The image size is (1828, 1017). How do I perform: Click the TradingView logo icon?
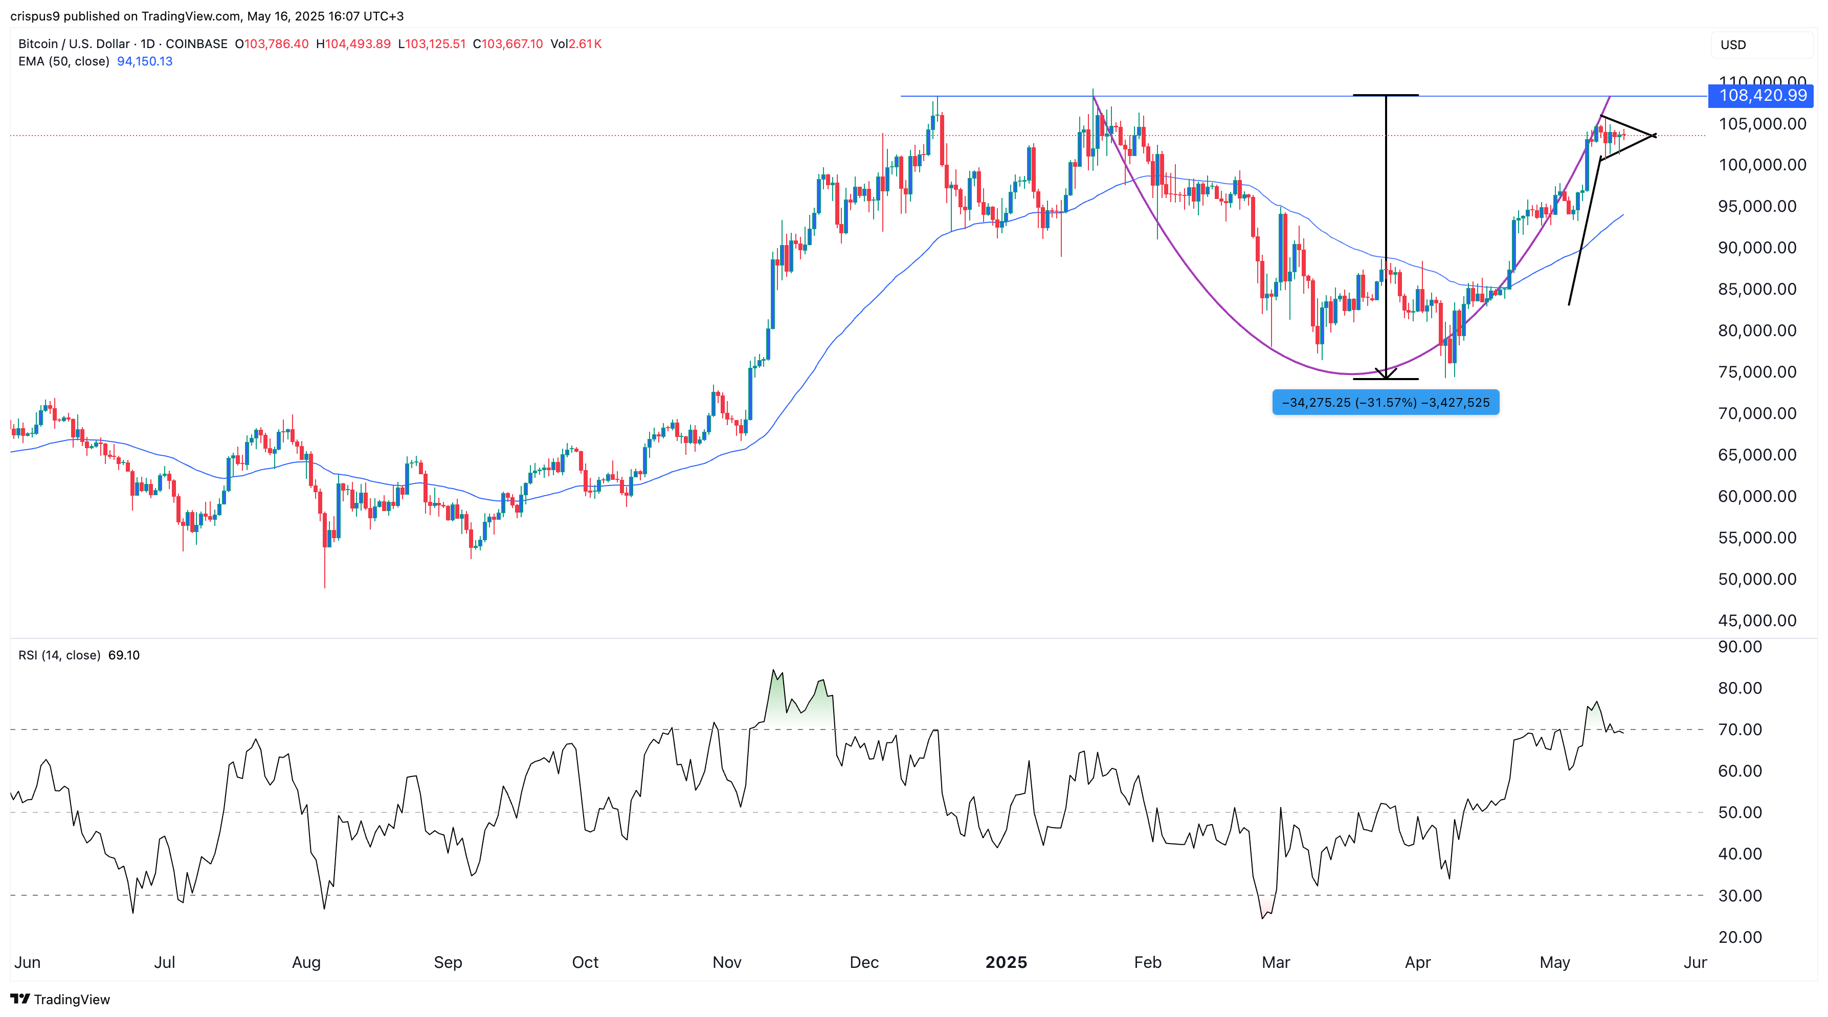20,999
